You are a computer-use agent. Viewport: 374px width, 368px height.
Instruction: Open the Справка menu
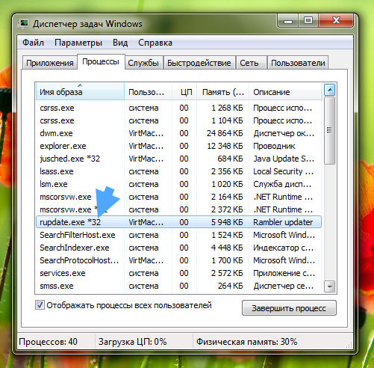pyautogui.click(x=155, y=43)
